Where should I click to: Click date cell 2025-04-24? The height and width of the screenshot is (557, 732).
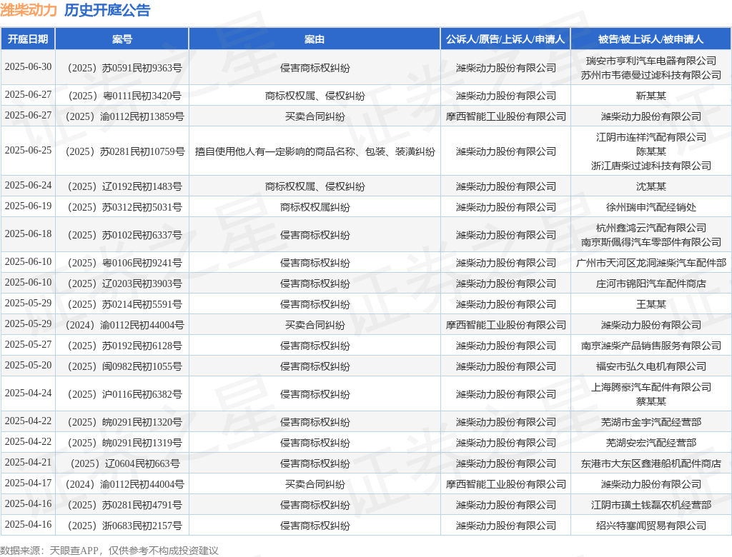click(x=28, y=393)
